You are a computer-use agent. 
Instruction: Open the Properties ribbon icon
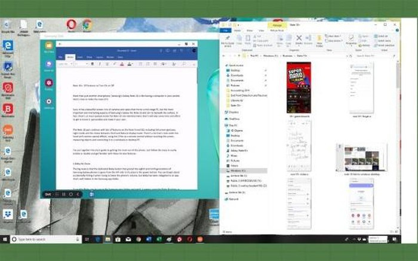pos(351,39)
